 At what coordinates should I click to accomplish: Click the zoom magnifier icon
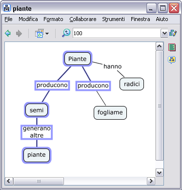[x=66, y=33]
